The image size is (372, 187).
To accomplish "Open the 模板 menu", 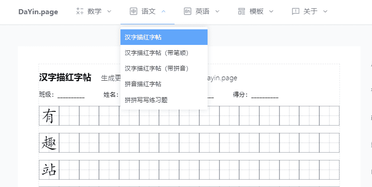I will click(256, 11).
